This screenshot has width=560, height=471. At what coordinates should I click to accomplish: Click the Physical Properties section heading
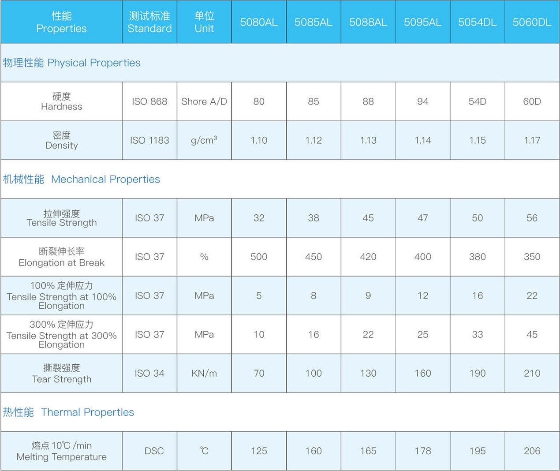pyautogui.click(x=72, y=63)
